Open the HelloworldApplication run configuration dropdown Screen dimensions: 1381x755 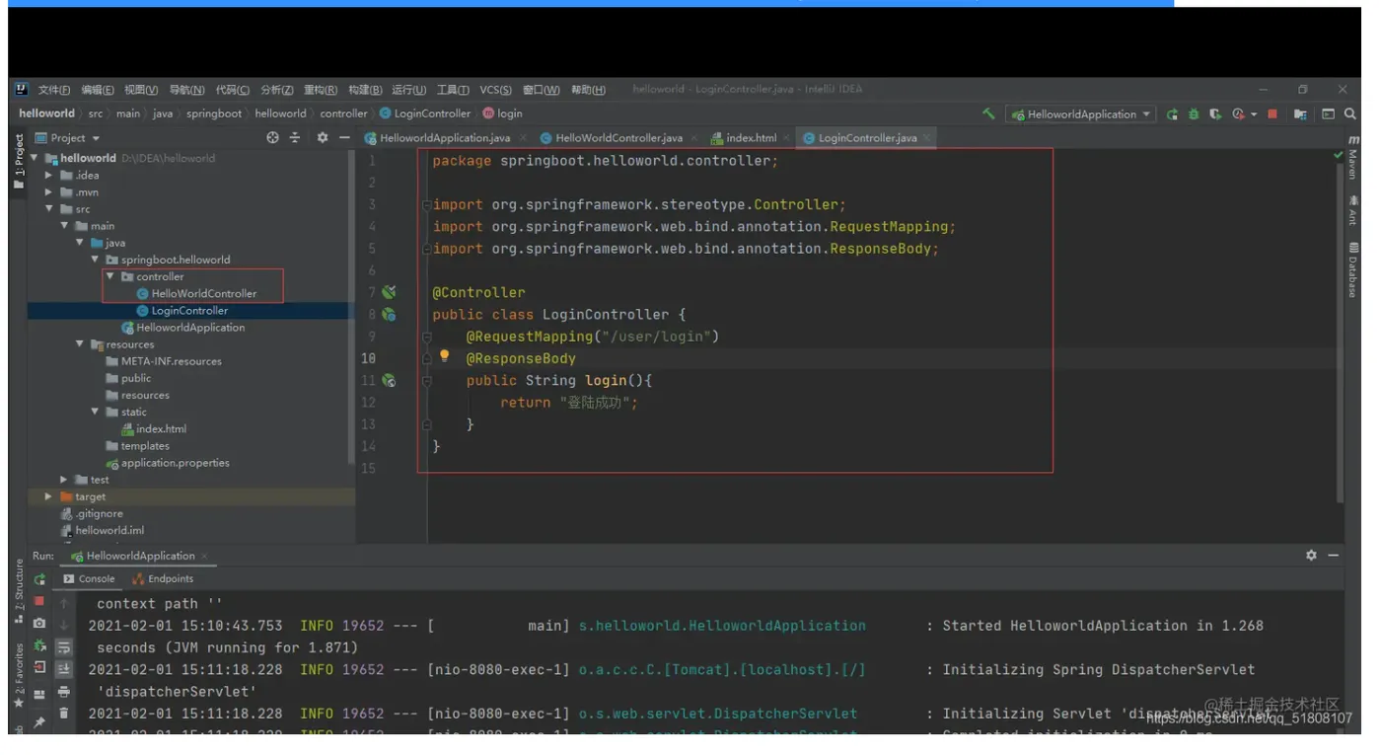click(x=1081, y=114)
